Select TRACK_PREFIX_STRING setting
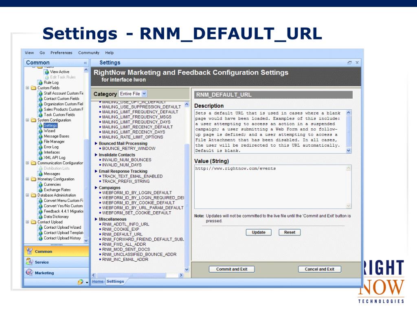The width and height of the screenshot is (417, 312). (126, 182)
